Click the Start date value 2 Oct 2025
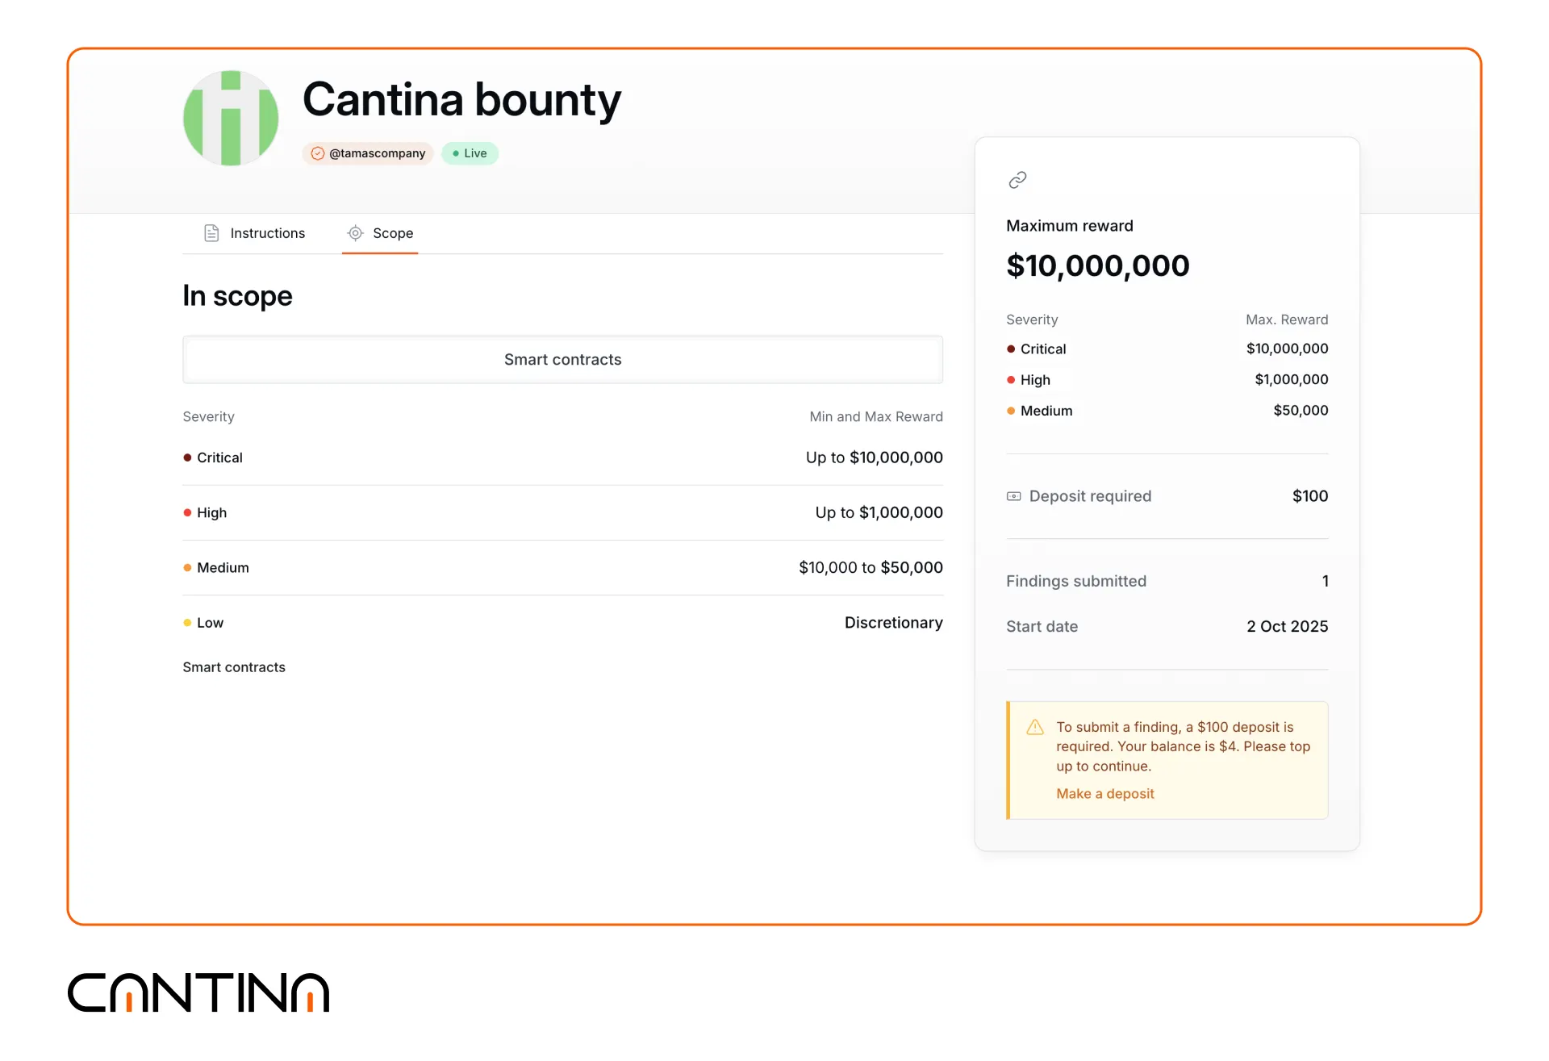1549x1061 pixels. pyautogui.click(x=1286, y=626)
